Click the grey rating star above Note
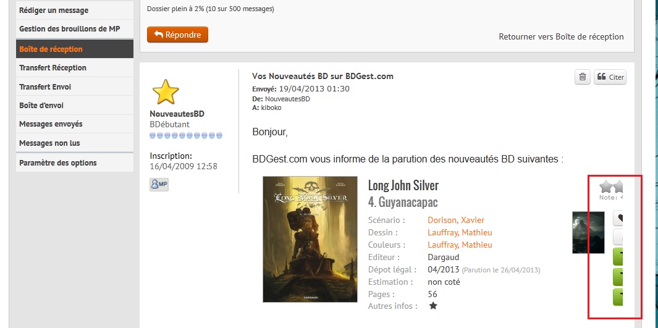Viewport: 658px width, 328px height. (606, 186)
